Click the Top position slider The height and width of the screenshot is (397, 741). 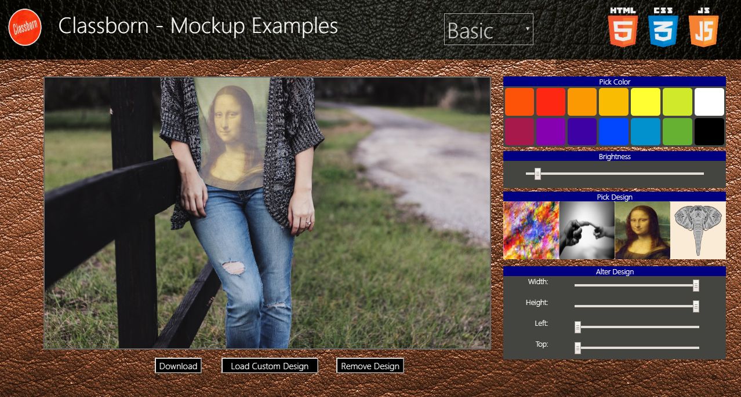click(x=637, y=348)
